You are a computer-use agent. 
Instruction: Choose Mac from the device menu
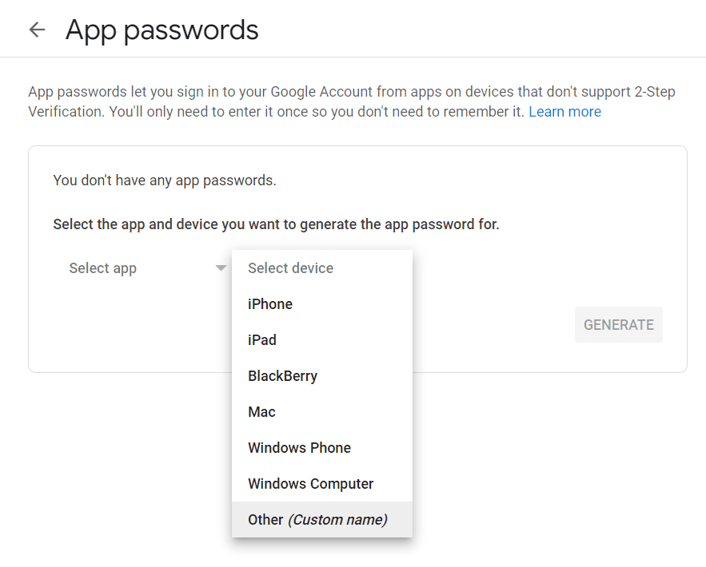pos(261,411)
